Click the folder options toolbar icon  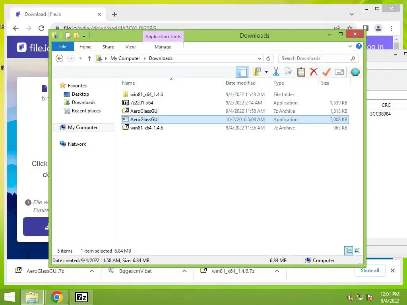tap(257, 72)
